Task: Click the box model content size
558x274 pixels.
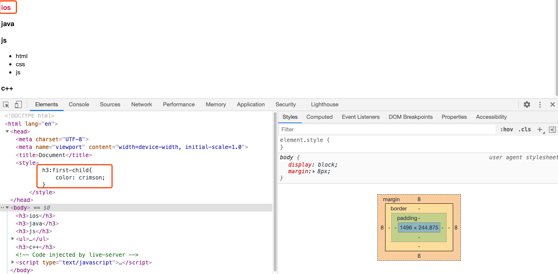Action: [419, 228]
